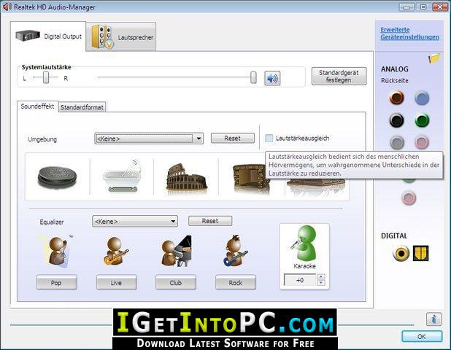451x350 pixels.
Task: Click the Rock guitarist equalizer icon
Action: [235, 251]
